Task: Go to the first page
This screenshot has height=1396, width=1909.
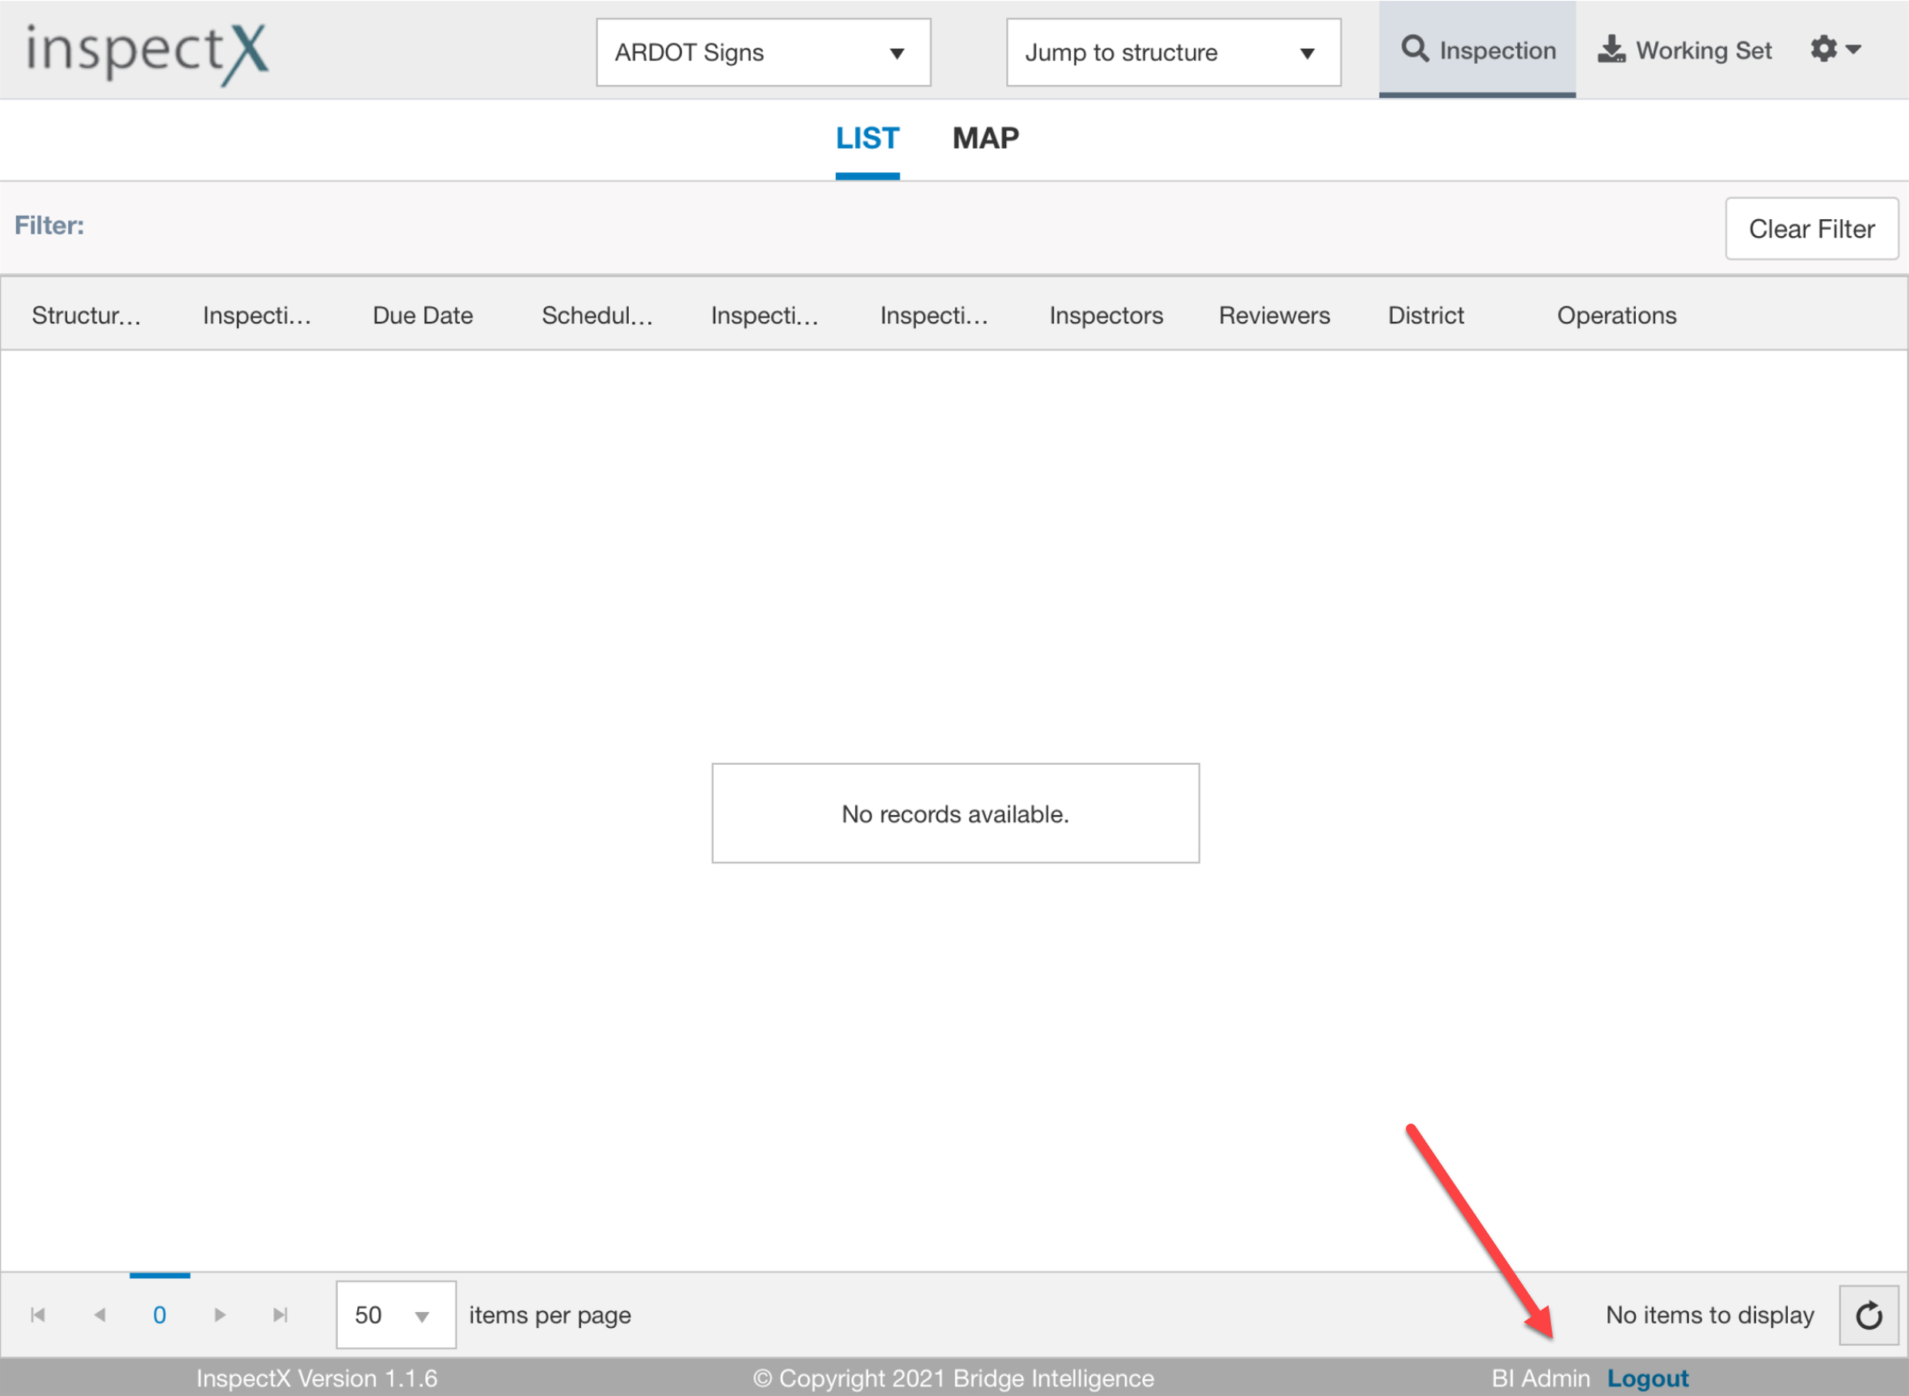Action: click(38, 1315)
